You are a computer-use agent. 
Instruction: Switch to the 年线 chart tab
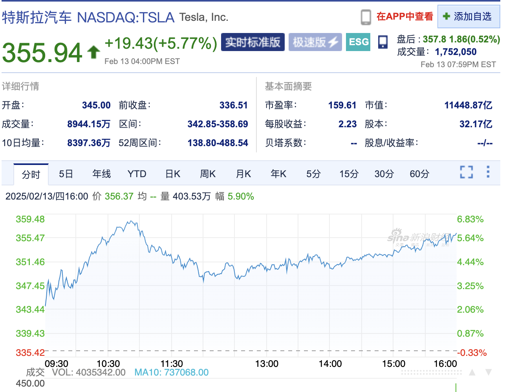point(102,174)
